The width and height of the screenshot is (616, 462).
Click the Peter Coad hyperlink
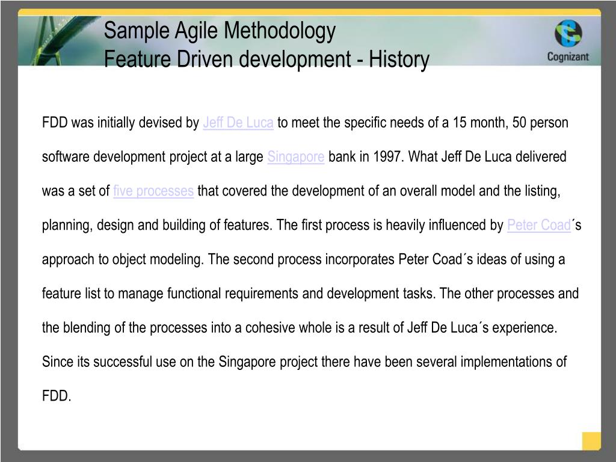click(x=538, y=225)
